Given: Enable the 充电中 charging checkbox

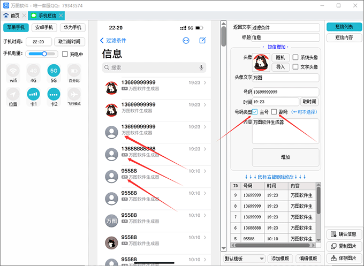Looking at the screenshot, I should point(65,54).
